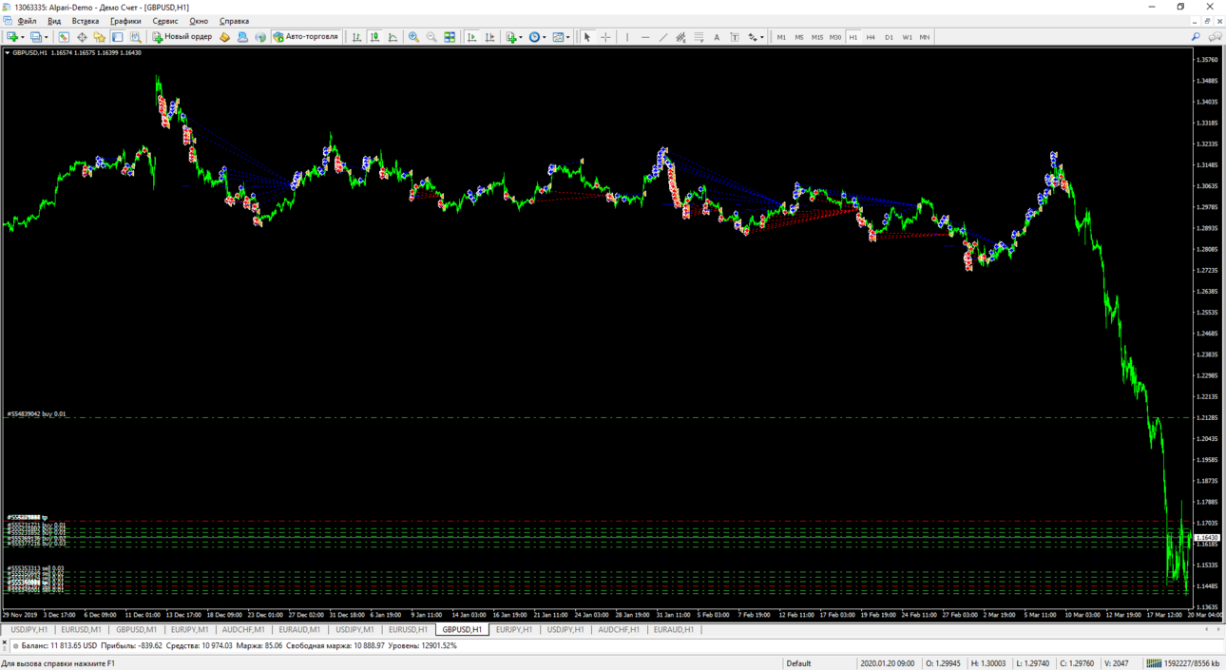The width and height of the screenshot is (1226, 670).
Task: Switch chart to candlesticks style
Action: [375, 37]
